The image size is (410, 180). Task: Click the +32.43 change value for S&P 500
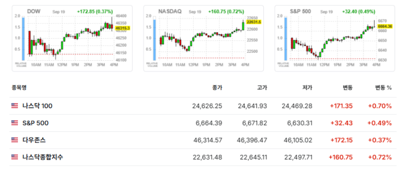coord(342,123)
